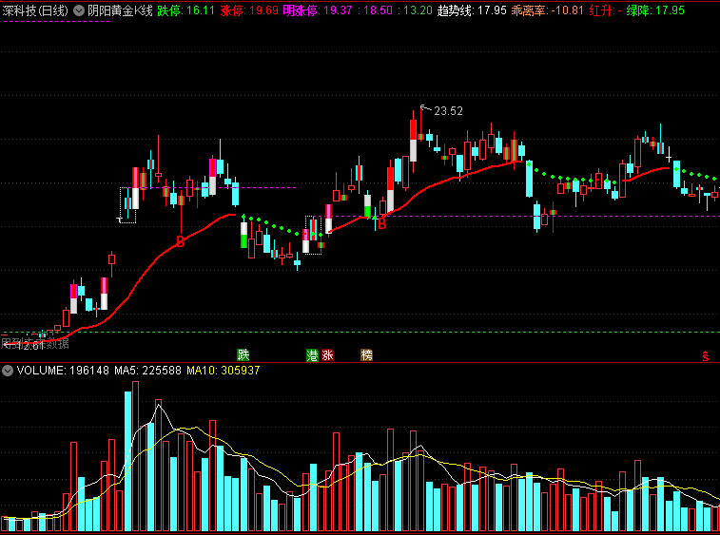Click the 18.50 magenta value in header
Screen dimensions: 720x535
click(x=378, y=10)
